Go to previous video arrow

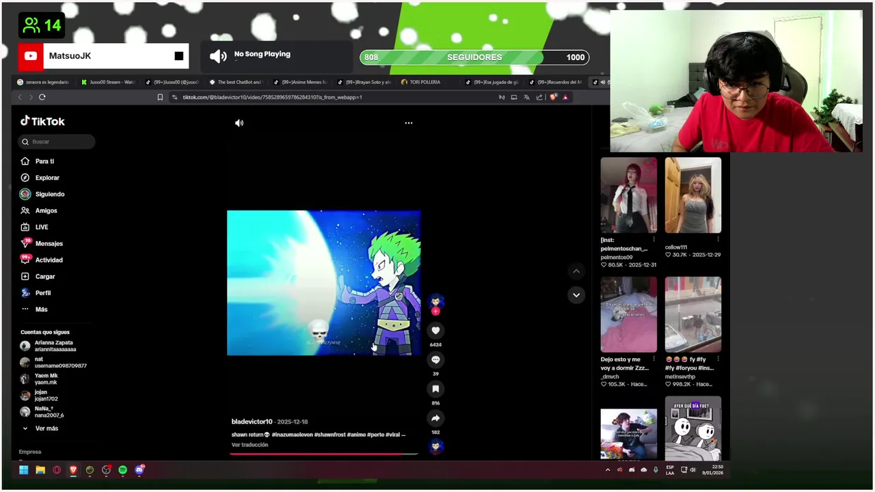(576, 271)
